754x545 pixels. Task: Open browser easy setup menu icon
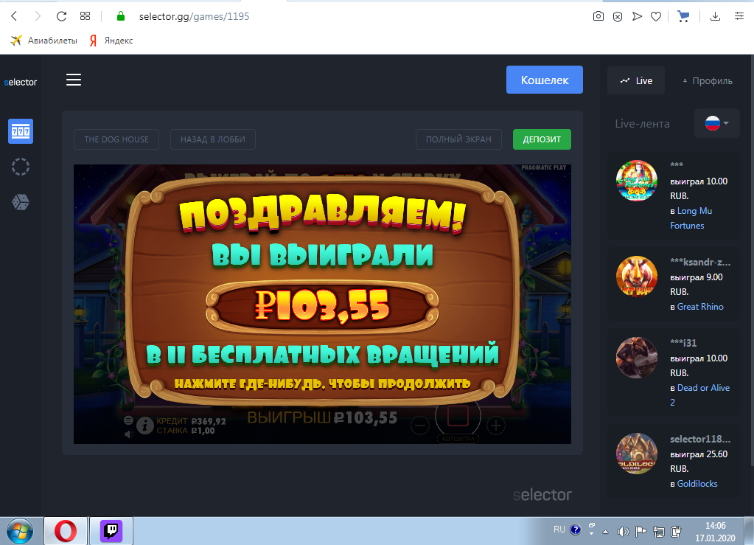pos(739,16)
